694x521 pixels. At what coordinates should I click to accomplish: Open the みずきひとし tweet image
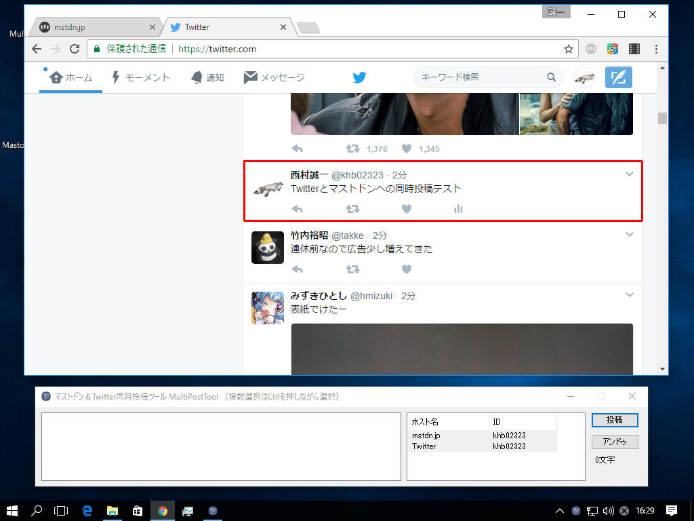tap(462, 349)
